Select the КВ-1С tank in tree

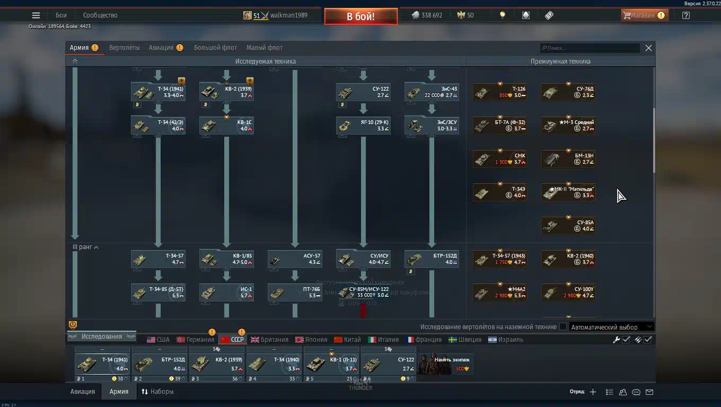(226, 125)
